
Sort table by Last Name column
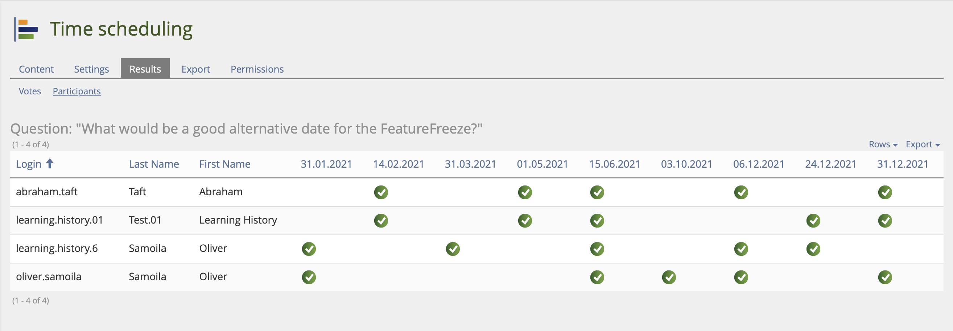click(x=153, y=164)
